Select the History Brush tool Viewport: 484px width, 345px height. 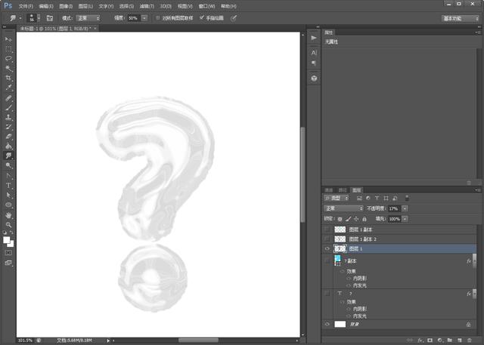8,127
